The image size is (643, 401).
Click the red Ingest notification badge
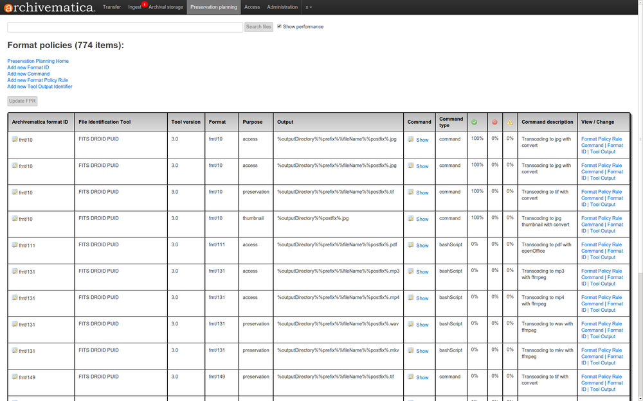click(x=145, y=4)
